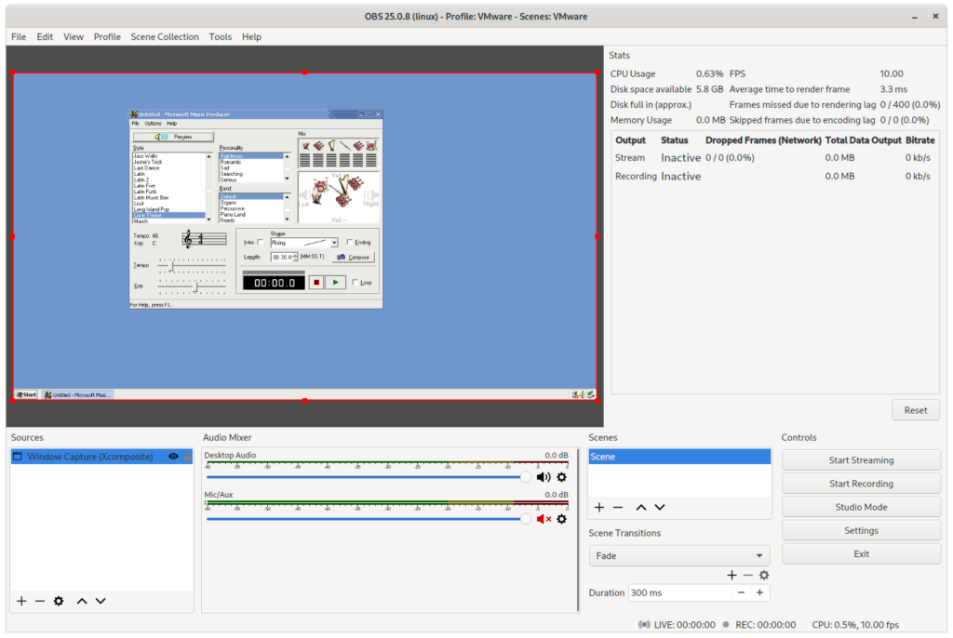Click red stop button in Music Producer preview

point(316,283)
